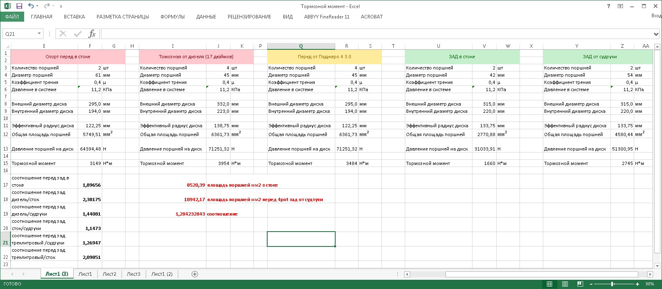Switch to Page Break Preview icon

pos(580,284)
